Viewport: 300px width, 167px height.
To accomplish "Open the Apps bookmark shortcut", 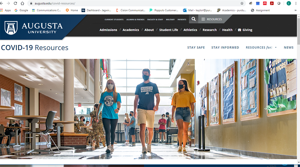I will pos(5,10).
